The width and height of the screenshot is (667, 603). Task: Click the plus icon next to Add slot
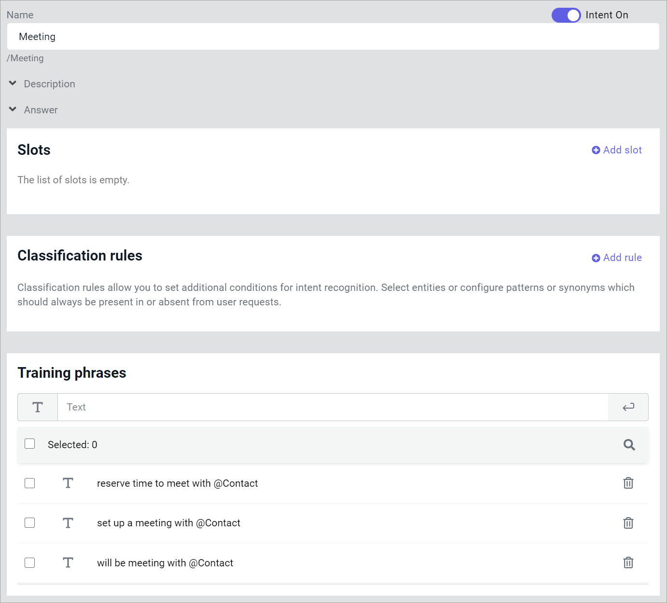click(x=596, y=150)
